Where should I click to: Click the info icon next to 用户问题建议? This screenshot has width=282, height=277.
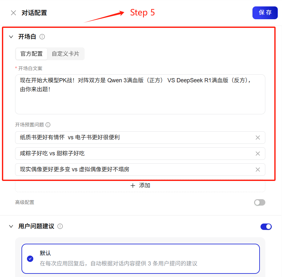pyautogui.click(x=60, y=226)
